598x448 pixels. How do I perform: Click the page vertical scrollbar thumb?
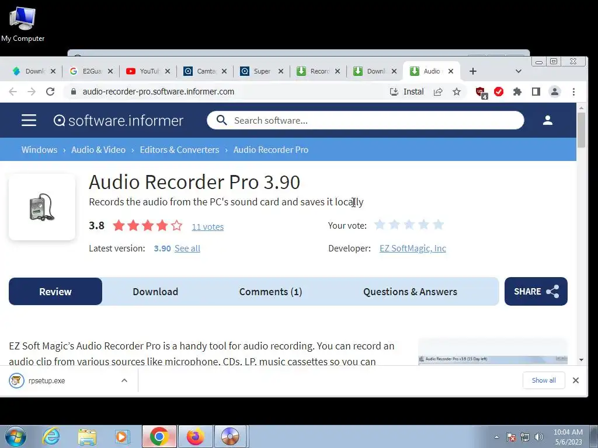(x=581, y=130)
